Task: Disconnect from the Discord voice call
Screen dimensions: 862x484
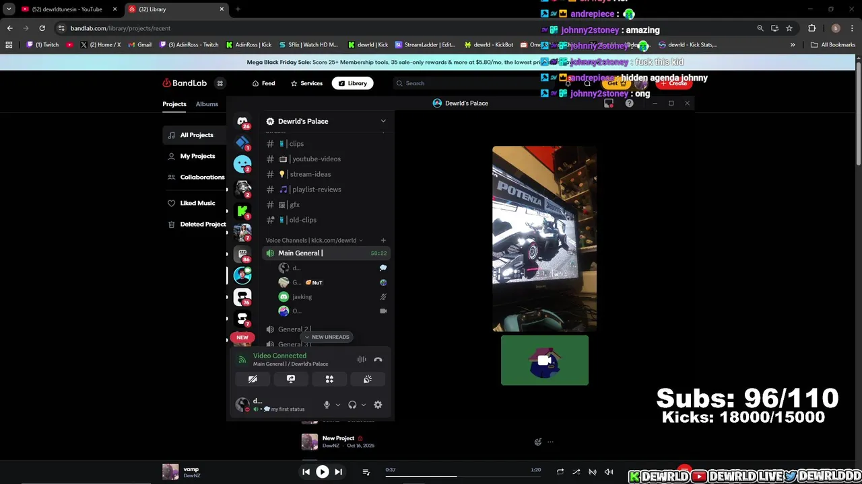Action: (378, 360)
